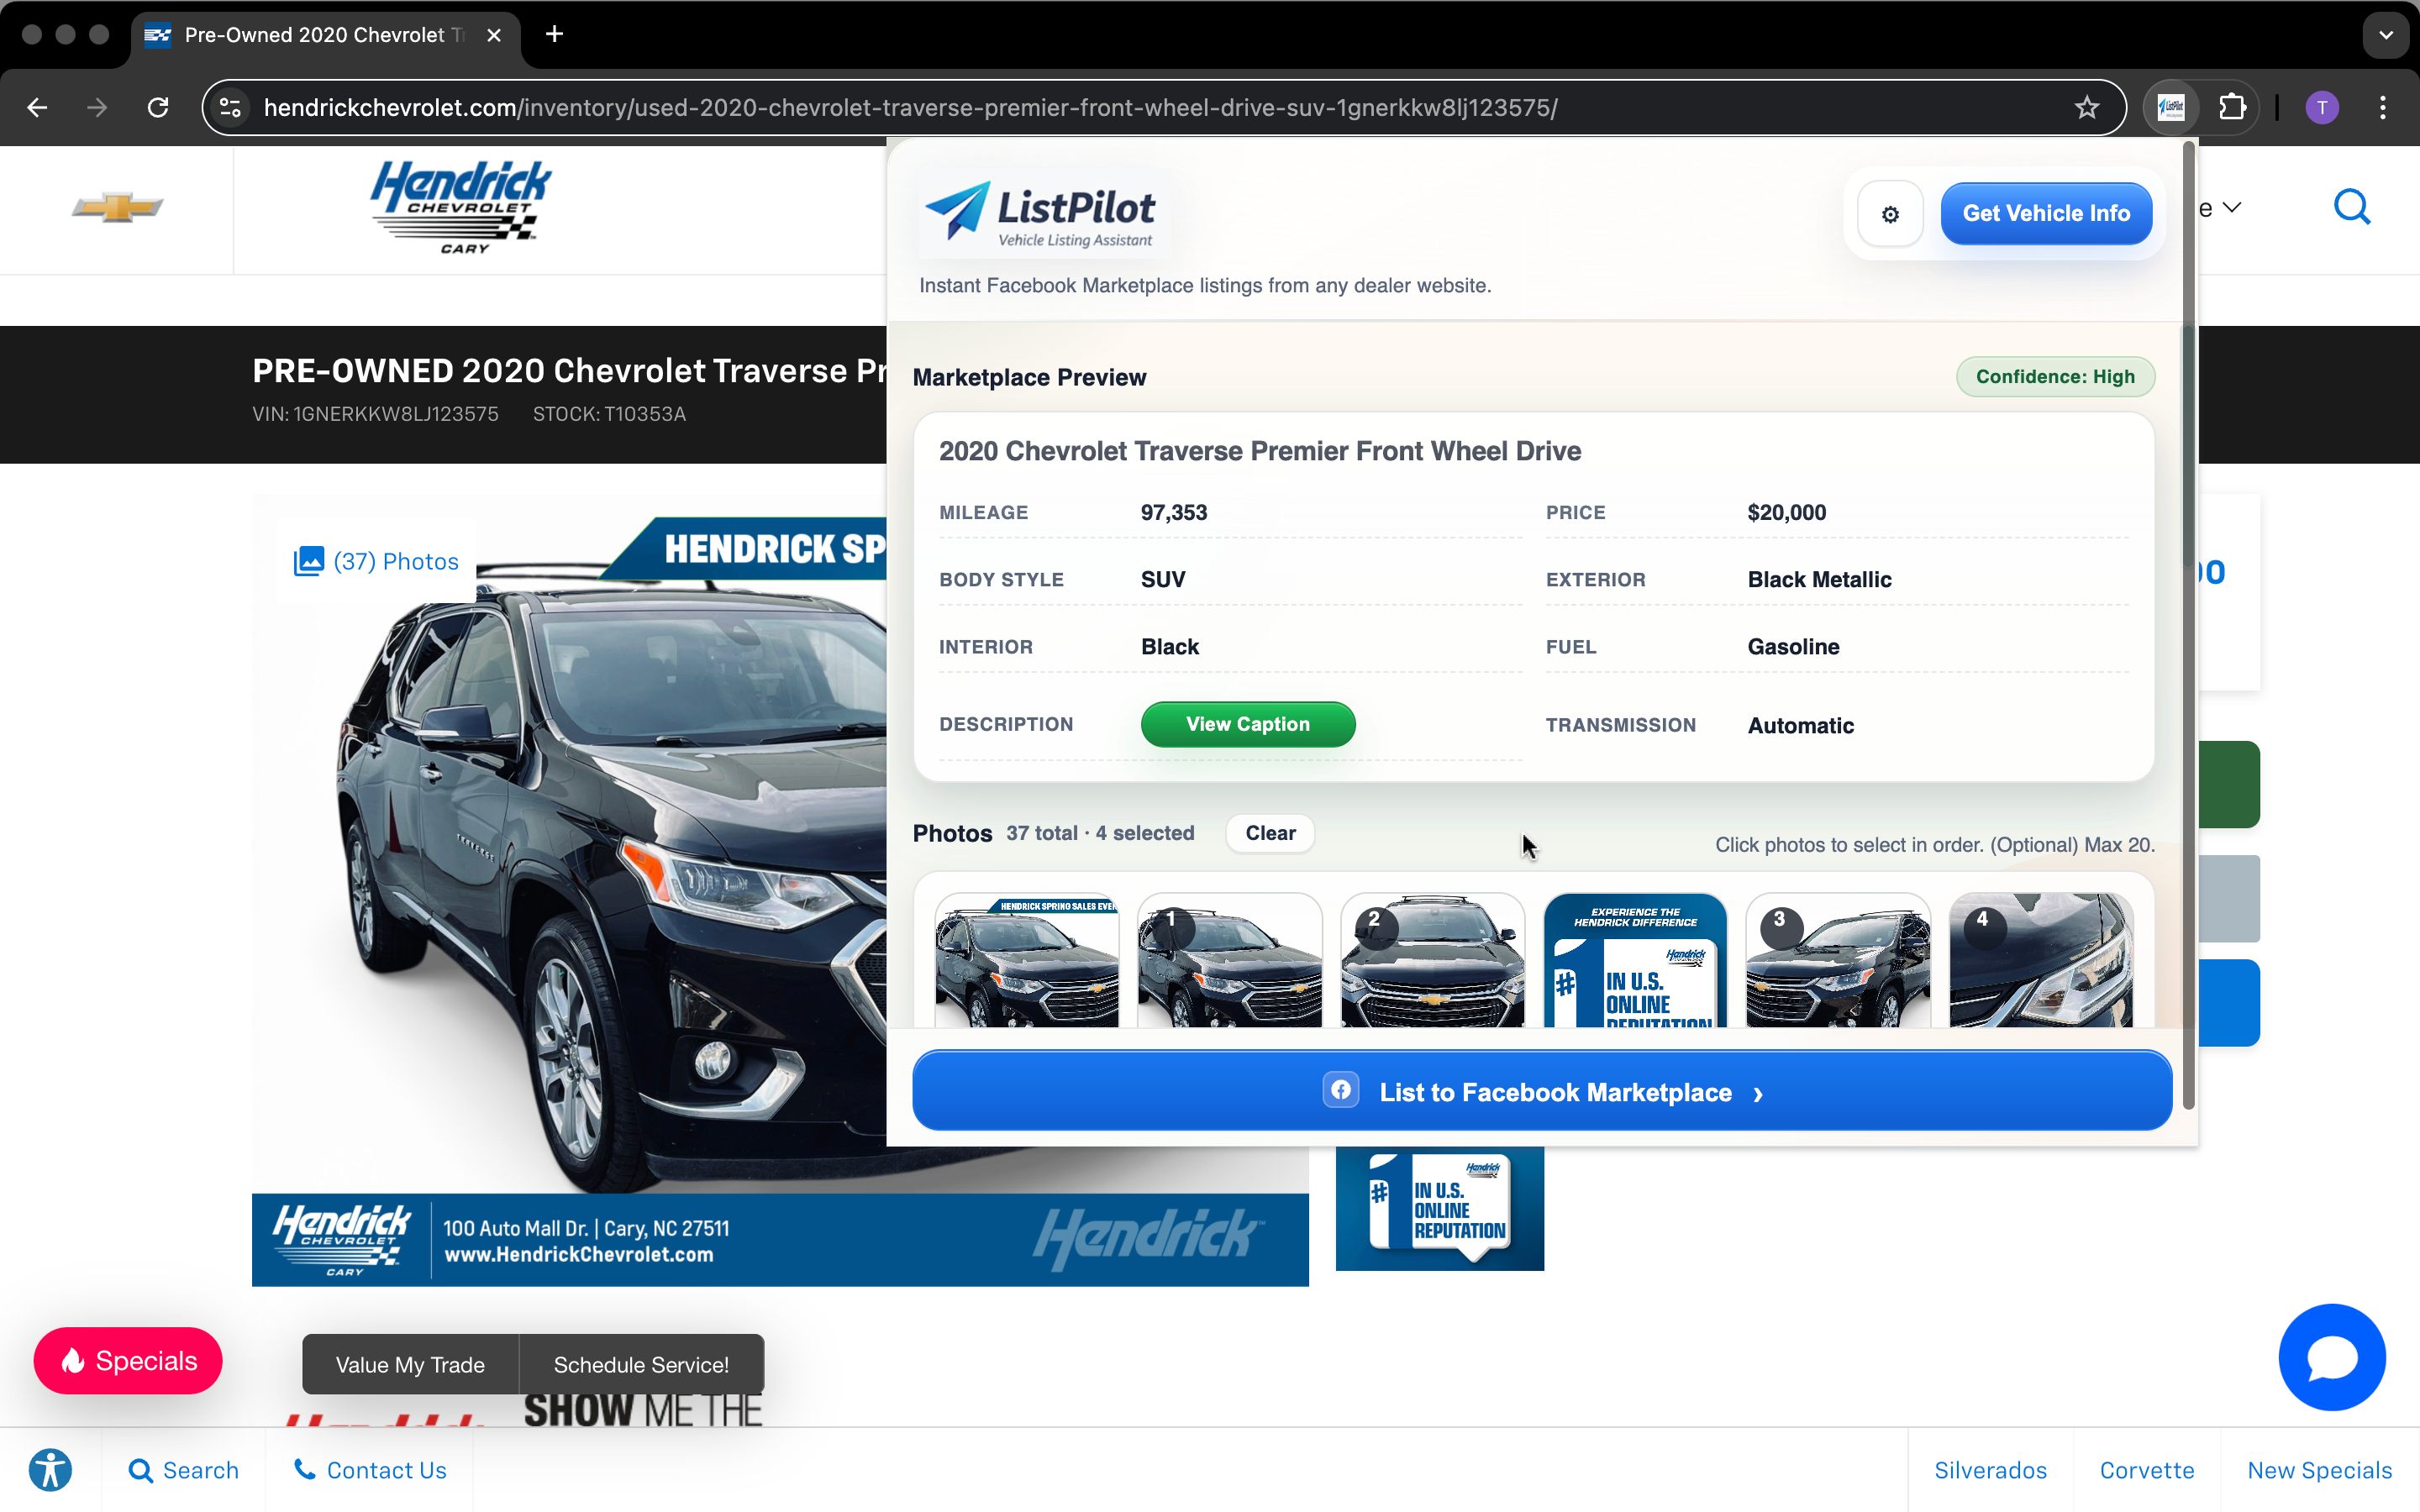The height and width of the screenshot is (1512, 2420).
Task: Select the Hendrick Spring Sales photo thumbnail
Action: (x=1026, y=960)
